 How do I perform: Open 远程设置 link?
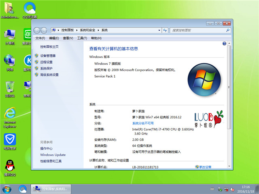point(46,62)
